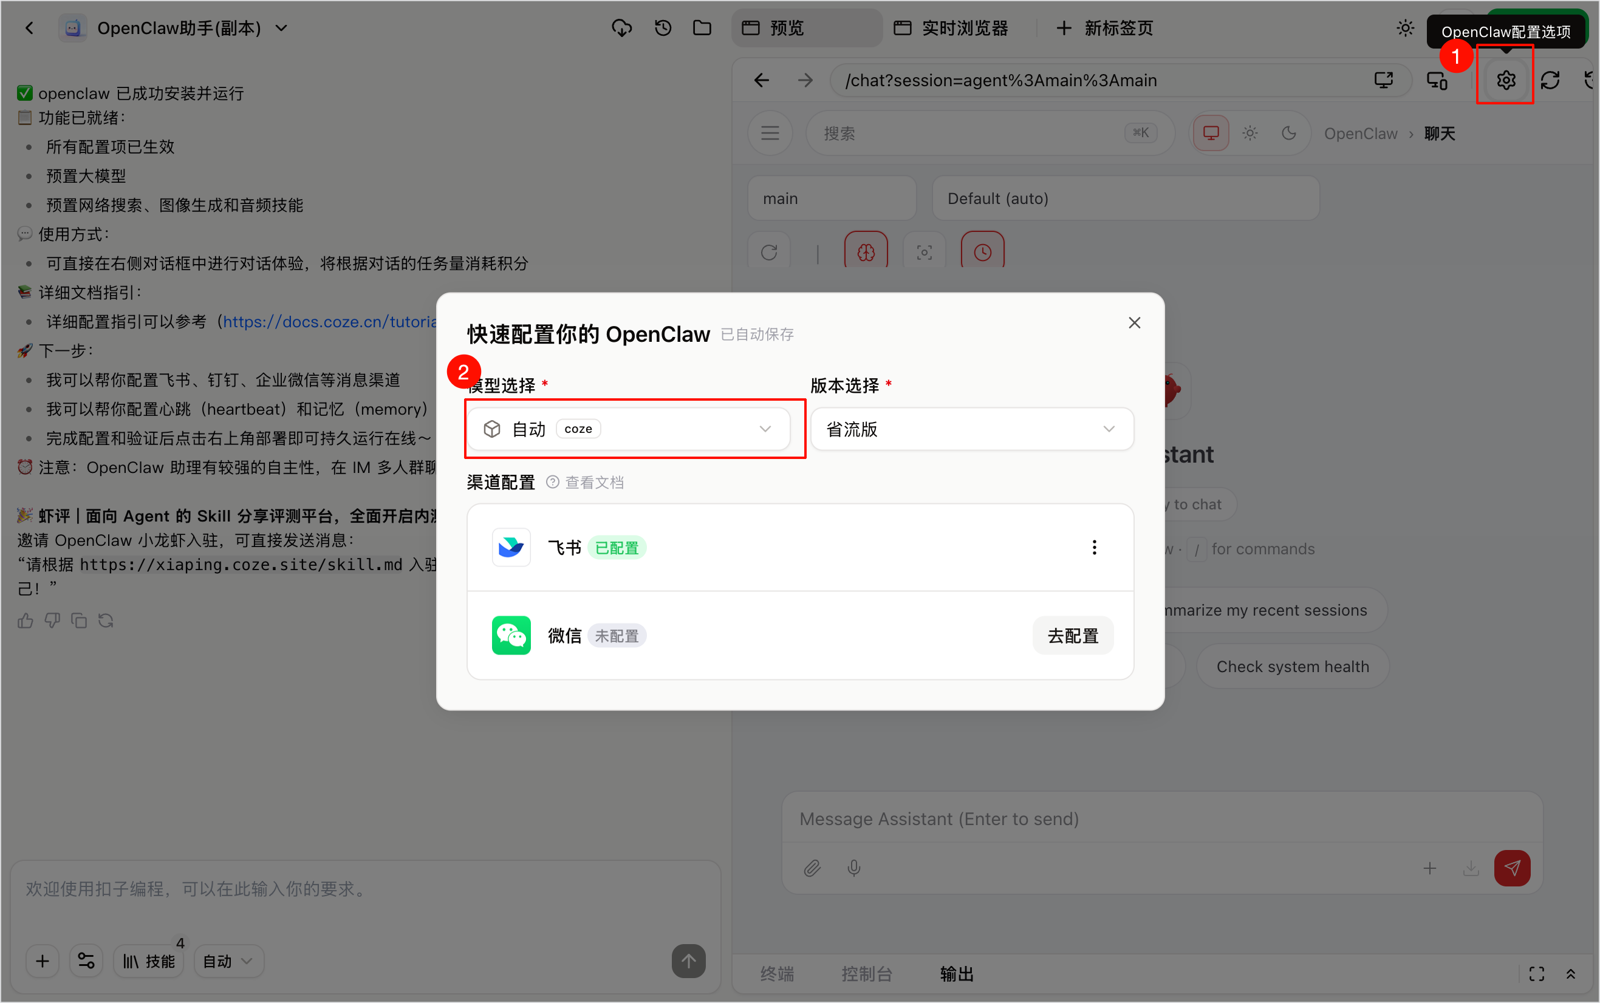Open the hamburger menu in OpenClaw
This screenshot has width=1600, height=1003.
(x=770, y=134)
